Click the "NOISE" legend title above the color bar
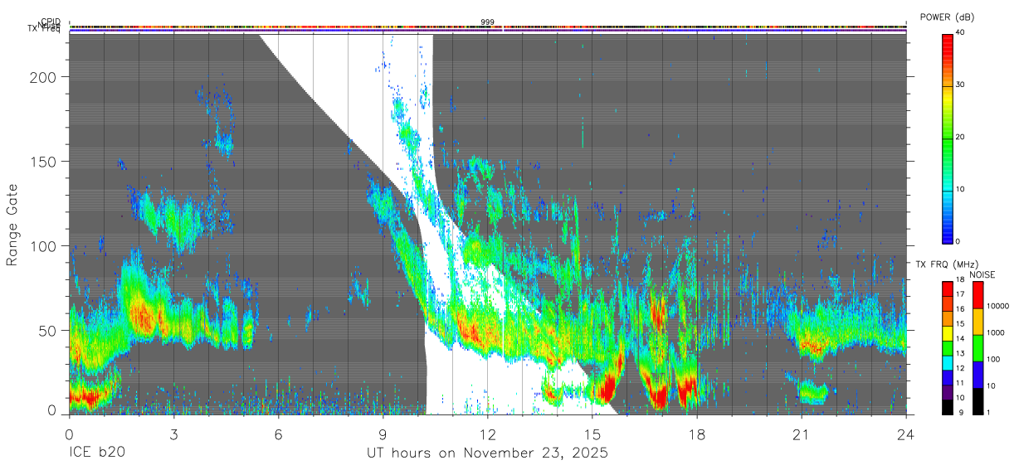This screenshot has width=1019, height=470. (983, 274)
